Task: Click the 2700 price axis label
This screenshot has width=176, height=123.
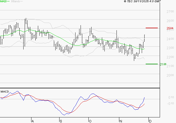Action: coord(170,11)
